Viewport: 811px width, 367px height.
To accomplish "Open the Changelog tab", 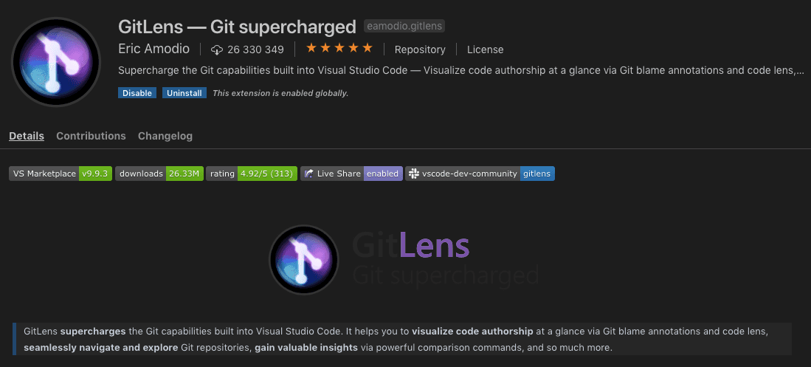I will point(165,136).
